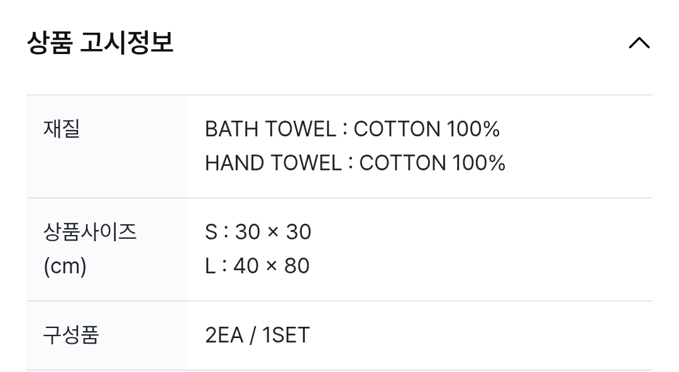Screen dimensions: 679x372
Task: Select the 상품사이즈 row label
Action: coord(90,232)
